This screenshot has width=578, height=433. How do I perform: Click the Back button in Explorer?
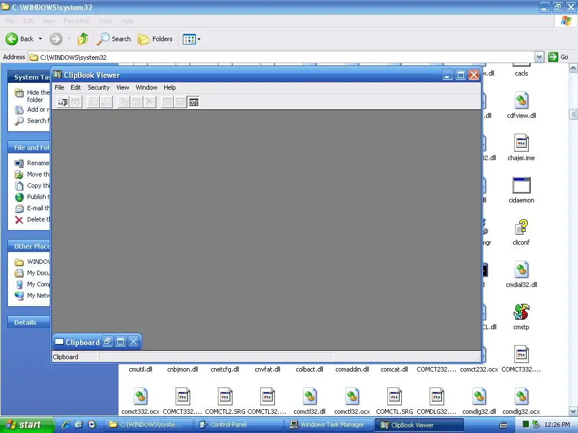[20, 39]
